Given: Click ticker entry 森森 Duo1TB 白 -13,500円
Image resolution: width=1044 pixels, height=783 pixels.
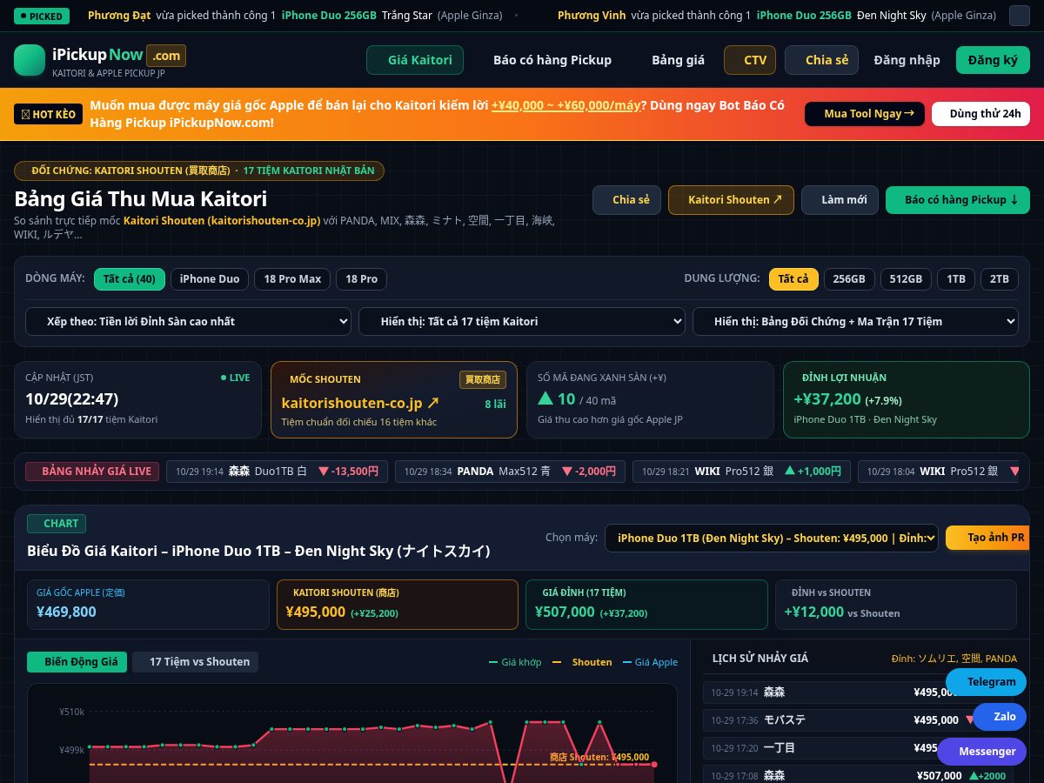Looking at the screenshot, I should coord(277,471).
